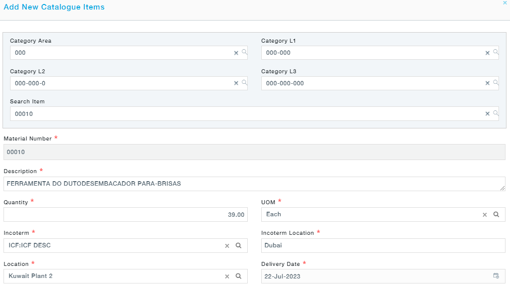Clear the Search Item field
Viewport: 510px width, 290px height.
pyautogui.click(x=487, y=114)
